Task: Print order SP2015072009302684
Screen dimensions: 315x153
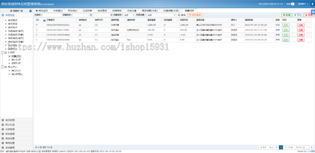Action: [286, 40]
